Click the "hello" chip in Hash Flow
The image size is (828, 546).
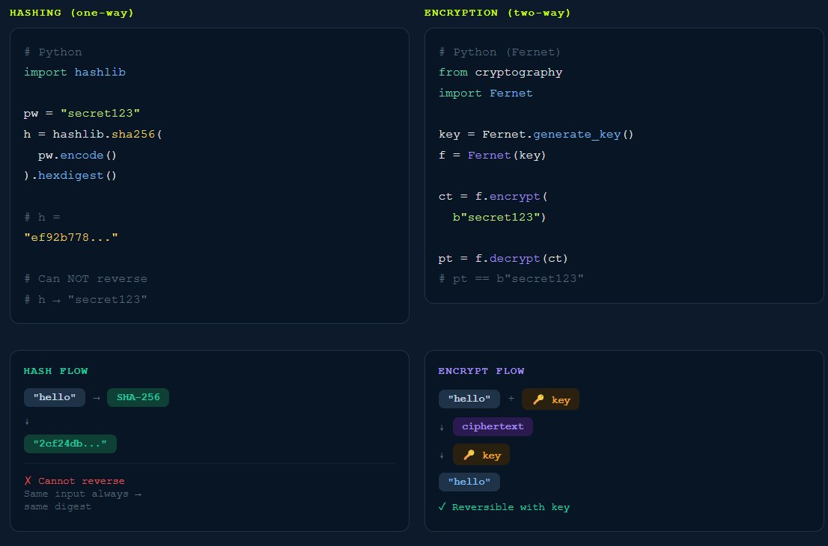[55, 397]
